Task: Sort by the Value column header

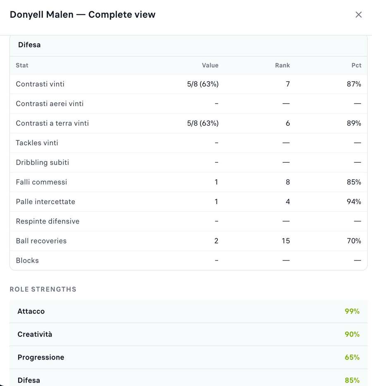Action: click(210, 65)
